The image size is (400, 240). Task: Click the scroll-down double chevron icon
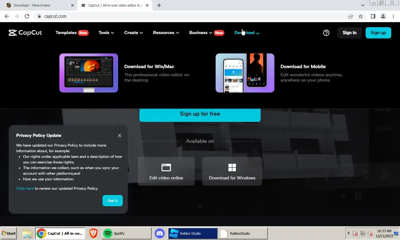click(200, 205)
